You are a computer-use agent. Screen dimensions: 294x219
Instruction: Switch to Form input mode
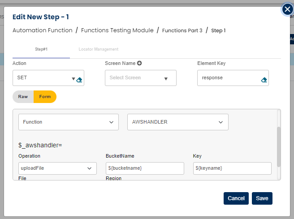pyautogui.click(x=45, y=97)
